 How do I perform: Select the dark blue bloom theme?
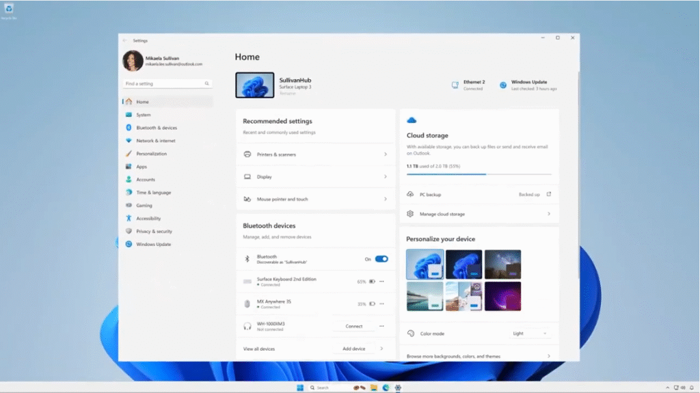pos(464,265)
